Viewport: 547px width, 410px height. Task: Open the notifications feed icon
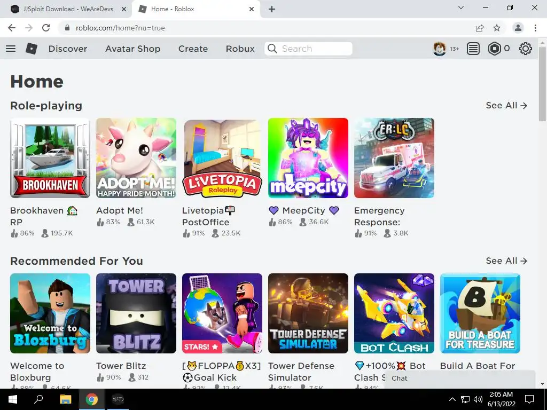pos(473,49)
